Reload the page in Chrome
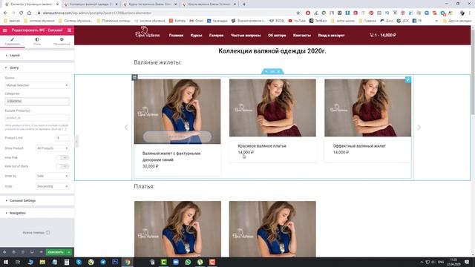 tap(22, 13)
